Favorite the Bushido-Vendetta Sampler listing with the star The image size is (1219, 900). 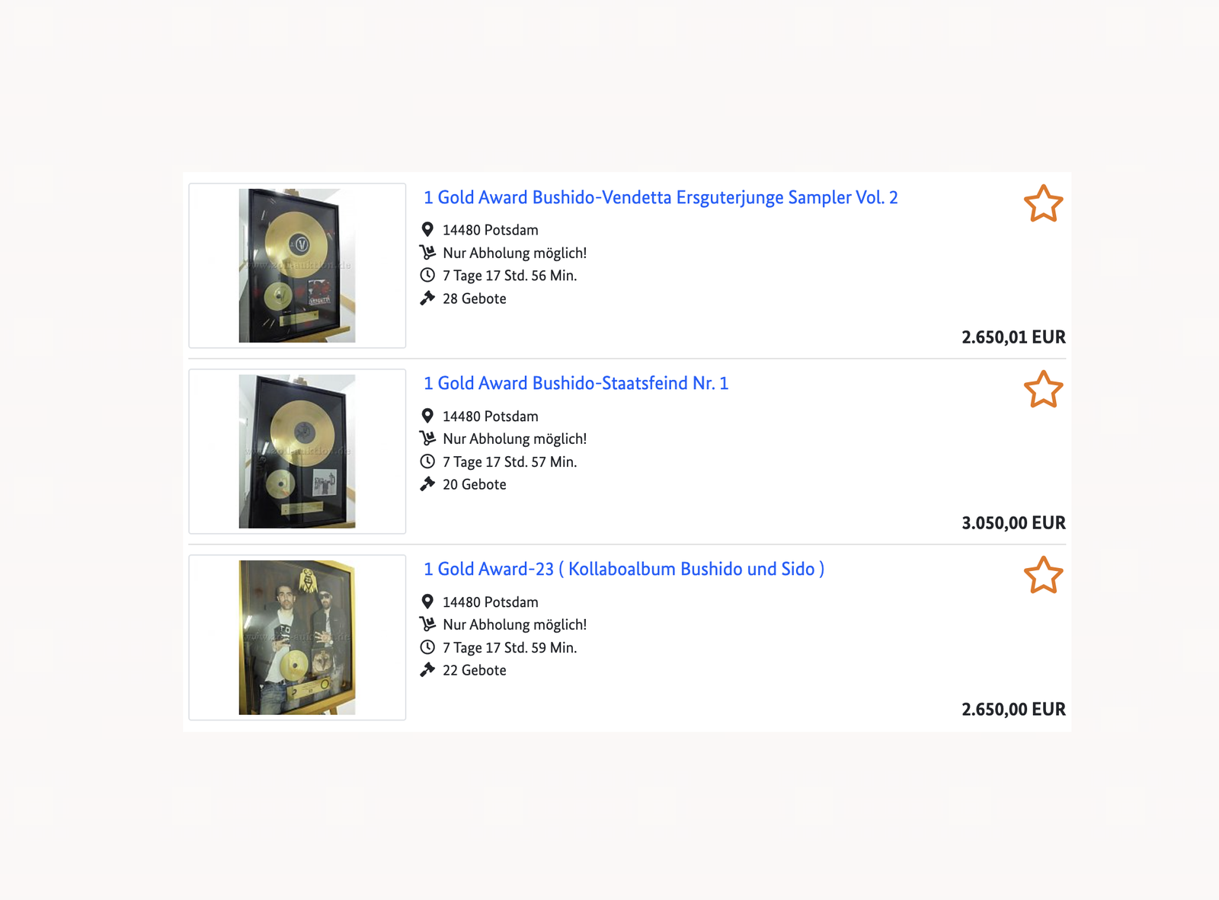[1043, 204]
